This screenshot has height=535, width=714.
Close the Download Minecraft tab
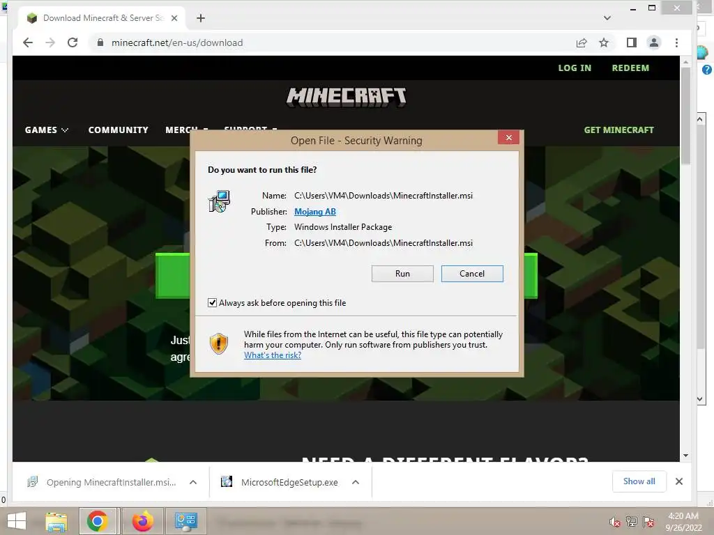(x=174, y=18)
